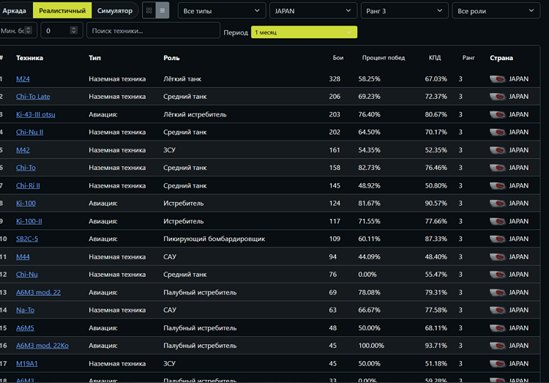549x383 pixels.
Task: Open the A6M5 vehicle link
Action: tap(25, 328)
